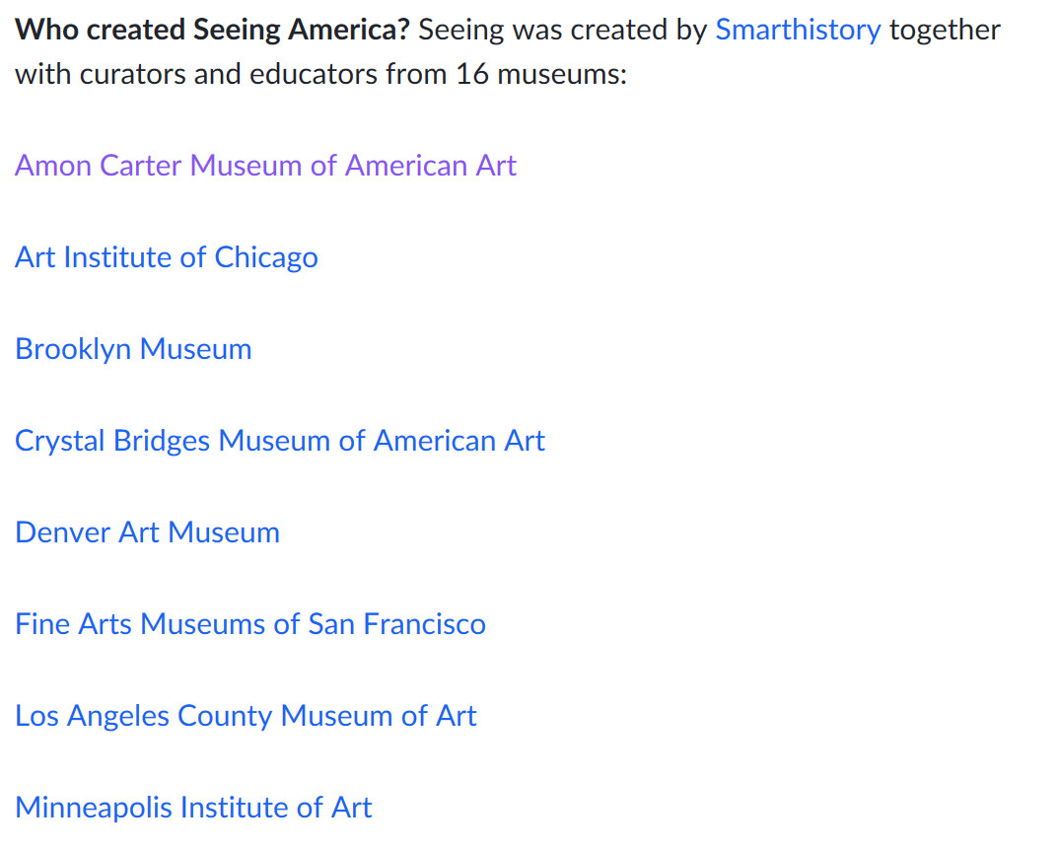This screenshot has height=850, width=1057.
Task: Click the word "Crystal" in the museum list
Action: tap(60, 441)
